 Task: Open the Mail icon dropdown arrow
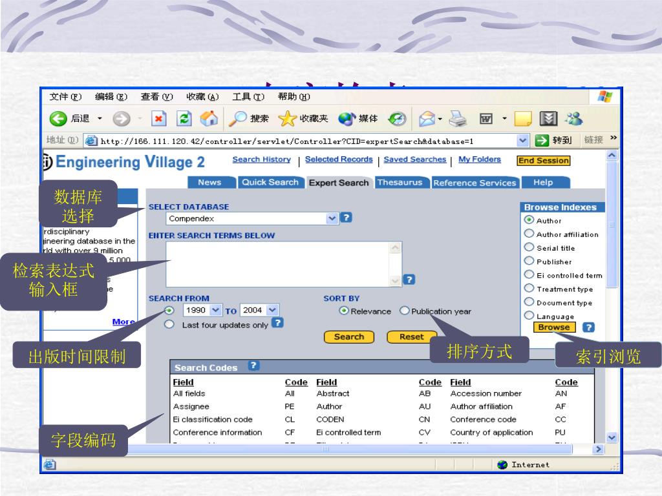pyautogui.click(x=440, y=119)
